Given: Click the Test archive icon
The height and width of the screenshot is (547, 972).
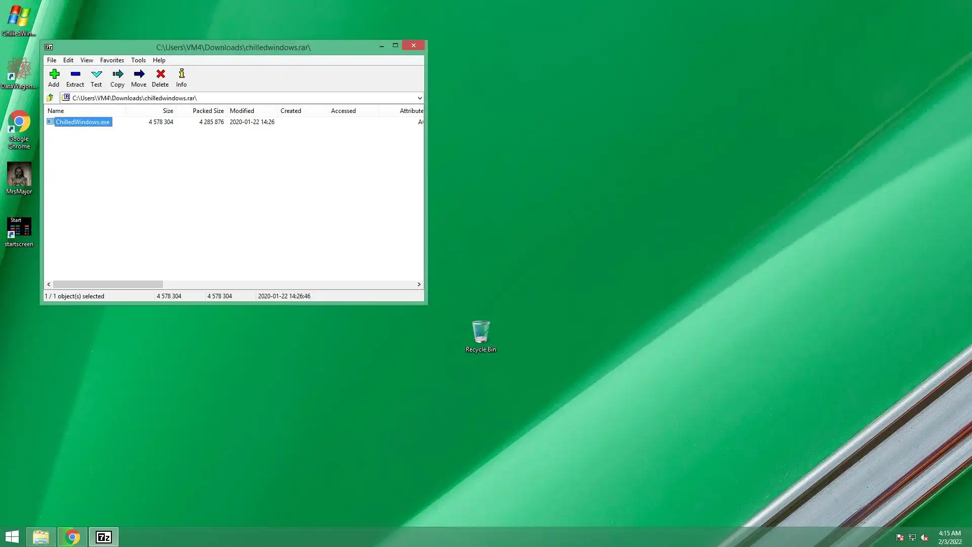Looking at the screenshot, I should 96,78.
